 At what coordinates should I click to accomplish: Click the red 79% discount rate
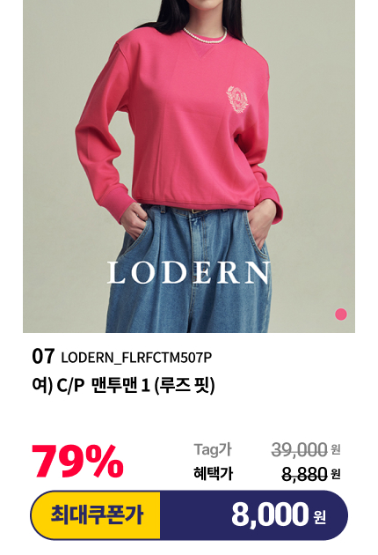pos(77,462)
